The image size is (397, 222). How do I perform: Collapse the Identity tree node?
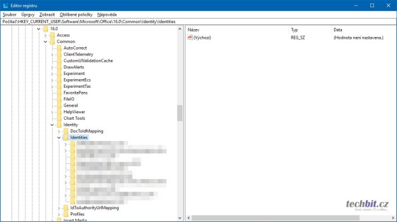[52, 125]
